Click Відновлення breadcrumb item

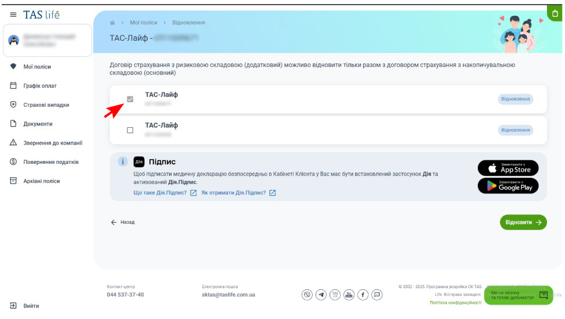pos(188,22)
